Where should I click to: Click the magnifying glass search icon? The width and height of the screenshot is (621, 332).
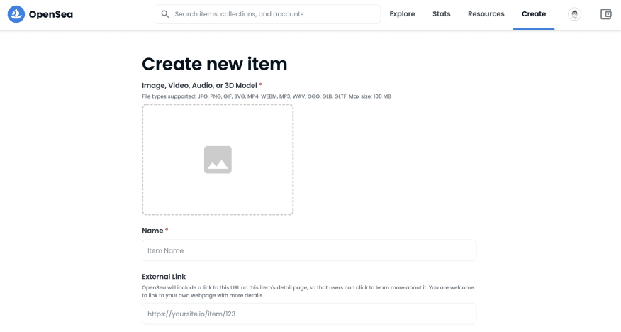click(165, 14)
